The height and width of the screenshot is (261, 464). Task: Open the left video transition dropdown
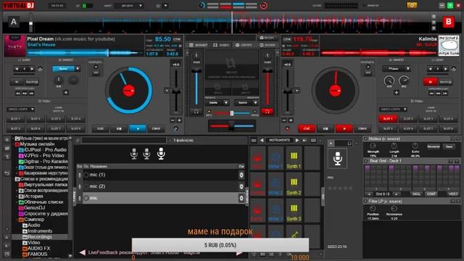[217, 103]
